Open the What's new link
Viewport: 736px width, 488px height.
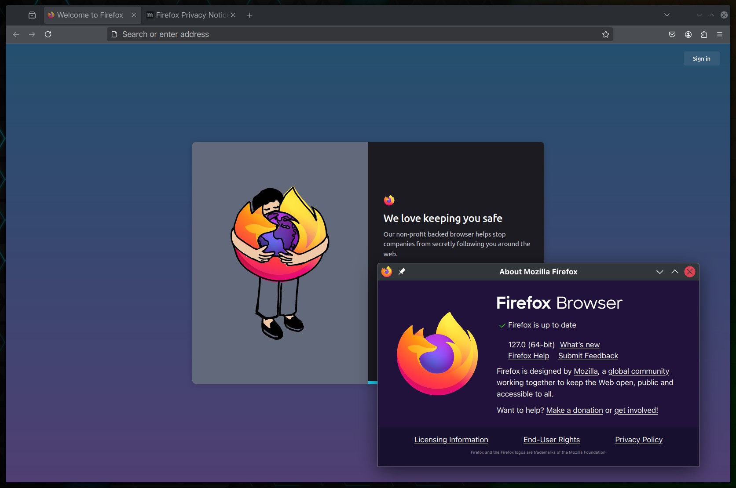pos(579,345)
